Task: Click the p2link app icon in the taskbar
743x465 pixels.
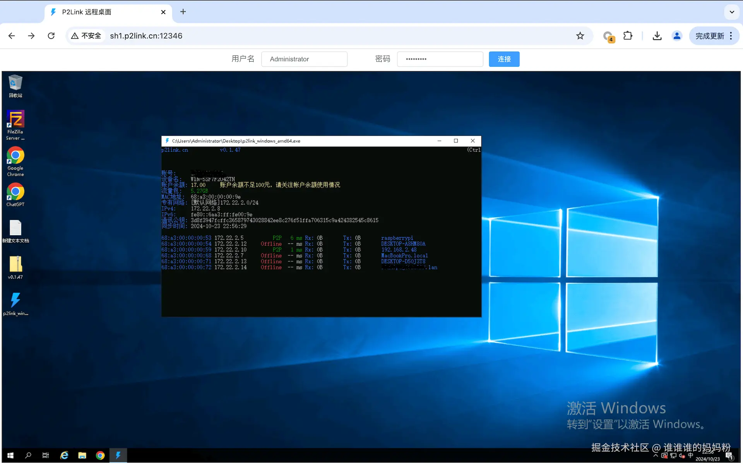Action: pos(118,456)
